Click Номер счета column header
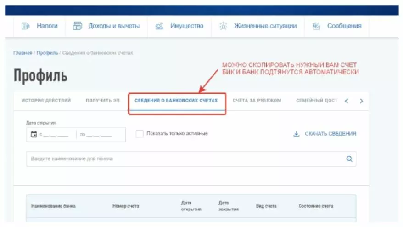Screen dimensions: 403x227 pyautogui.click(x=126, y=206)
